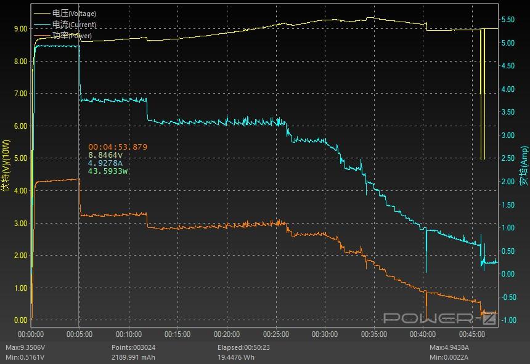Select the 43.5933W cursor readout
The image size is (530, 364).
[108, 171]
